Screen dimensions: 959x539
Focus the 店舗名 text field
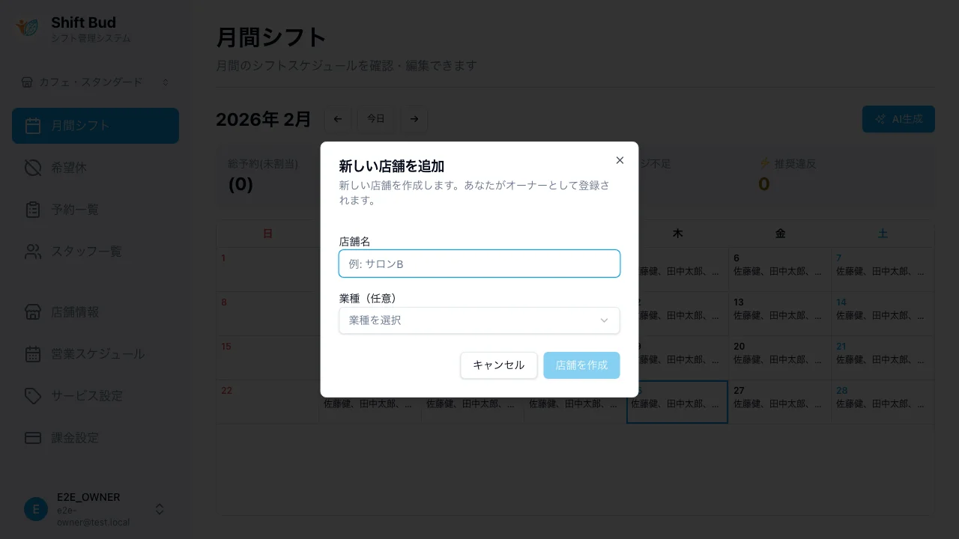coord(479,264)
